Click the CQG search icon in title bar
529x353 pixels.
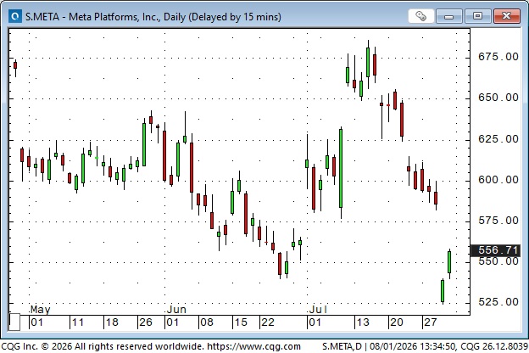[x=15, y=16]
